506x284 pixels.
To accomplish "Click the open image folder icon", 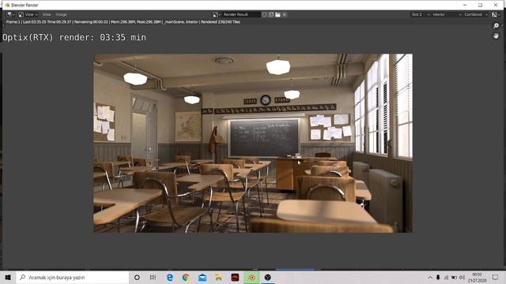I will (278, 14).
